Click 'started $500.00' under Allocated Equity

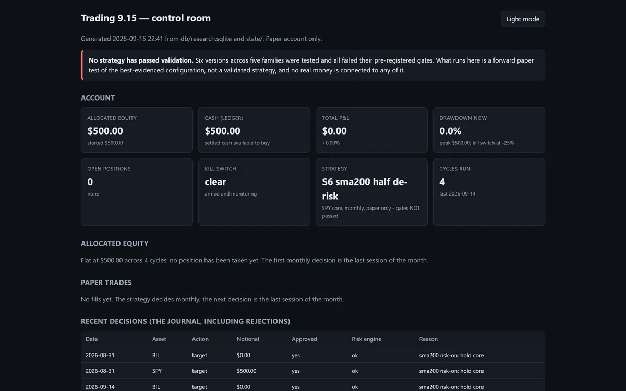pos(105,143)
